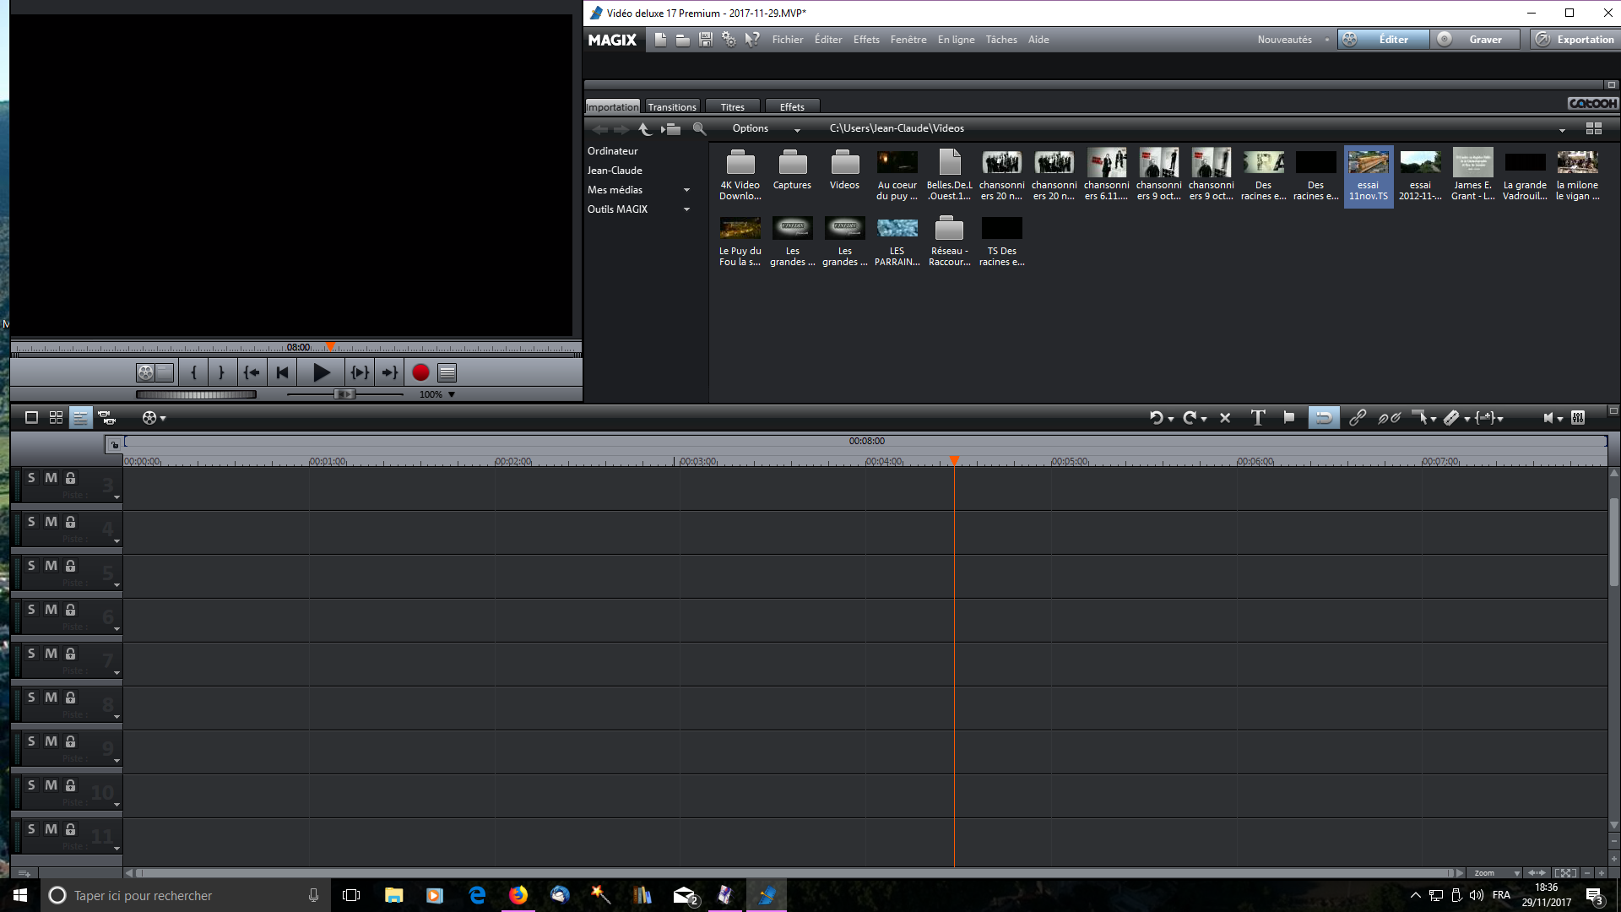Go to beginning of movie
Screen dimensions: 1621x912
[x=282, y=372]
